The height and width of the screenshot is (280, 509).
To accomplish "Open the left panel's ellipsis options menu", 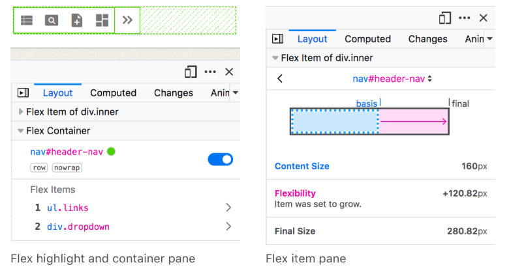I will (x=210, y=72).
